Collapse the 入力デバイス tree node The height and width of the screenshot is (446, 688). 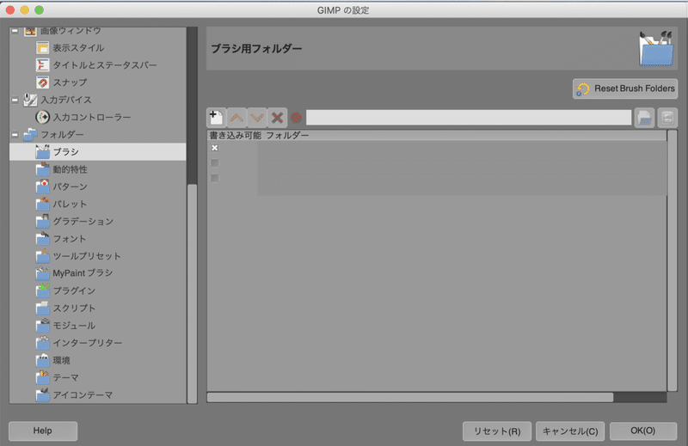15,100
